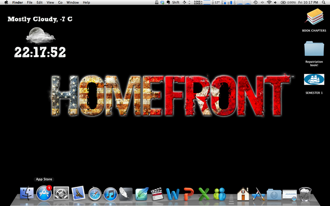This screenshot has height=206, width=330.
Task: Click the Fri 10:17 PM clock
Action: click(x=308, y=2)
